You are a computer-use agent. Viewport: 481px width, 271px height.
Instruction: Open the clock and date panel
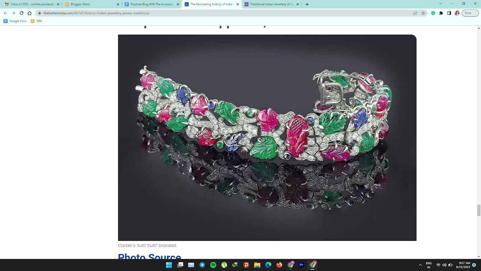[x=463, y=265]
